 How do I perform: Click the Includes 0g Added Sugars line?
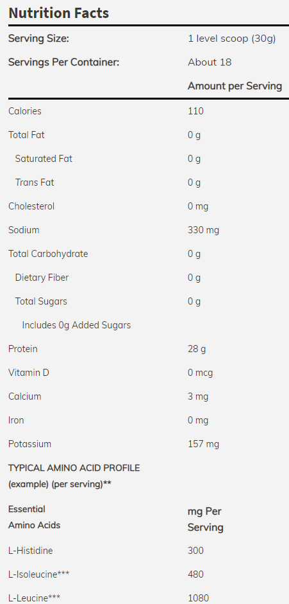pos(76,325)
